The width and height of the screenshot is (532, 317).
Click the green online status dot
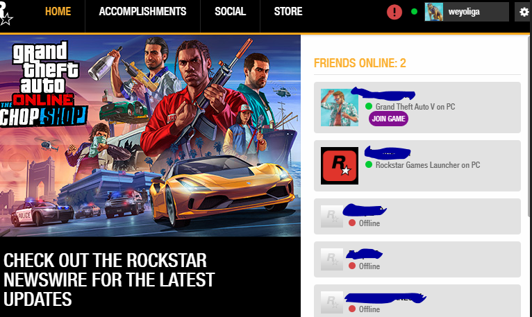coord(414,12)
